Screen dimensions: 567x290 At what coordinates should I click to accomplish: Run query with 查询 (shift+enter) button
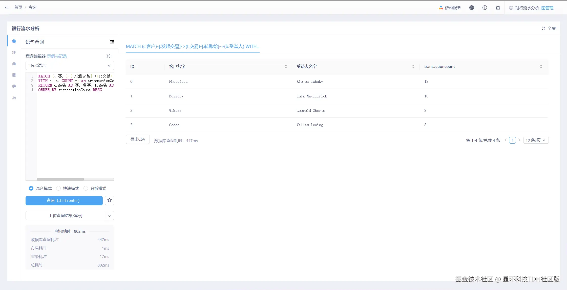64,200
